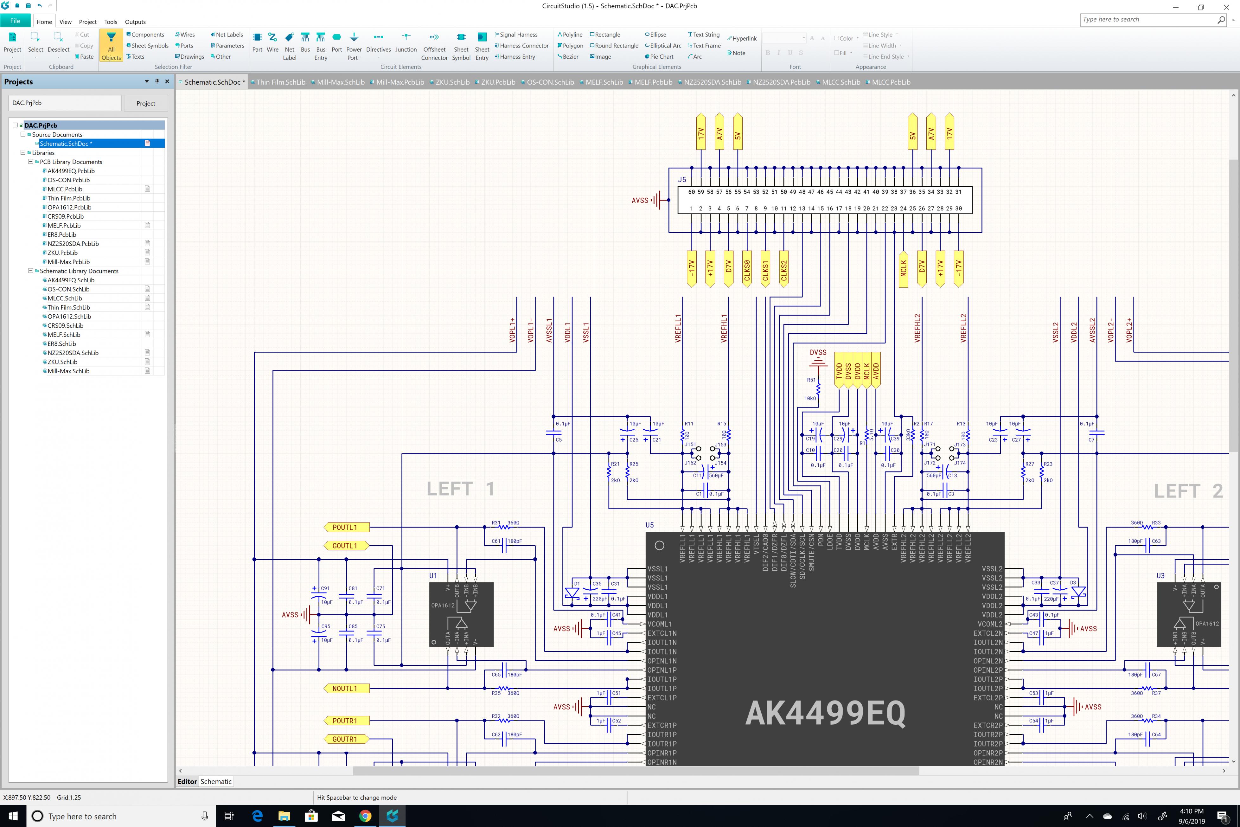
Task: Place a Port on the schematic
Action: click(336, 43)
